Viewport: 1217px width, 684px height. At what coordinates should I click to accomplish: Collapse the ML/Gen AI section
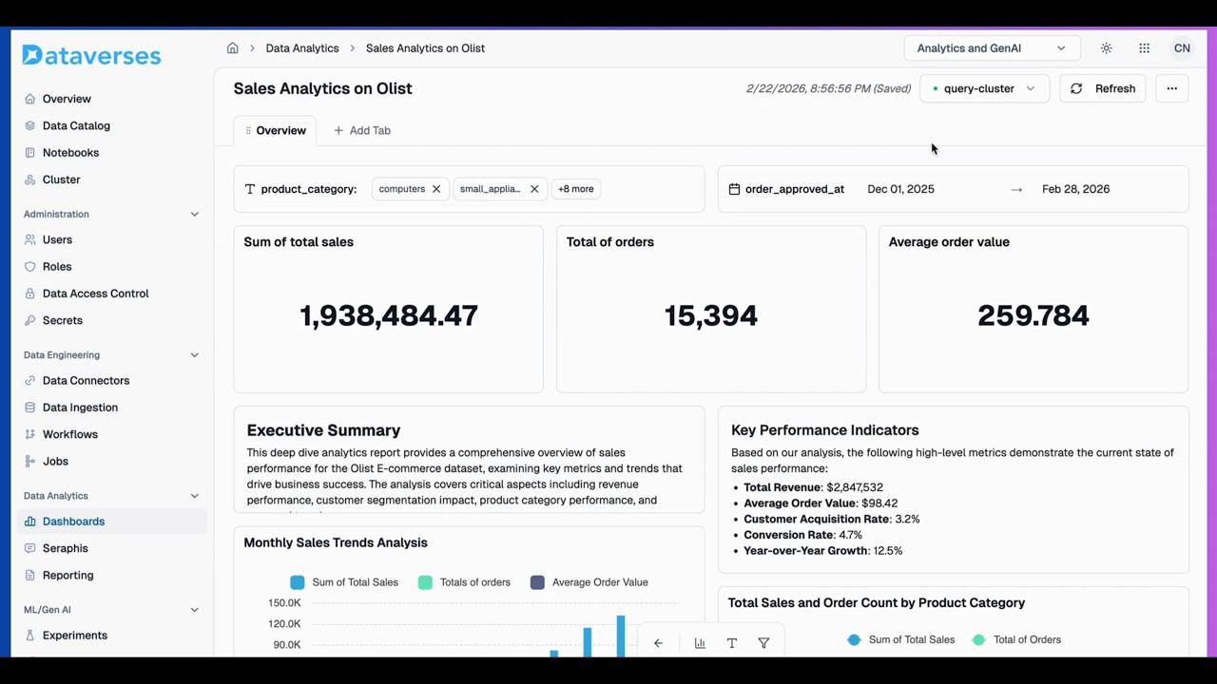pos(194,610)
